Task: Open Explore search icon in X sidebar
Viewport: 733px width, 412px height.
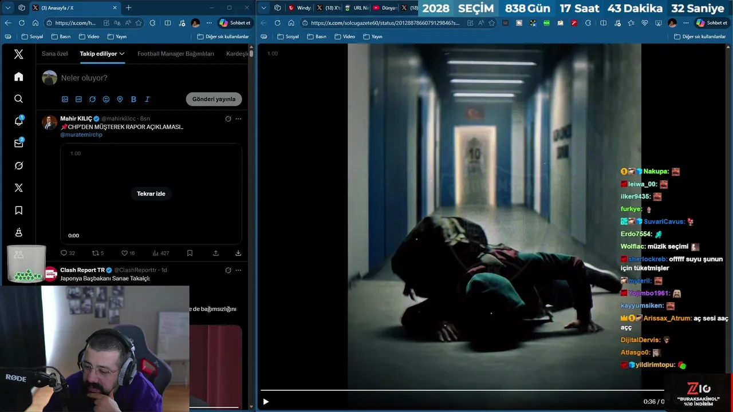Action: (18, 99)
